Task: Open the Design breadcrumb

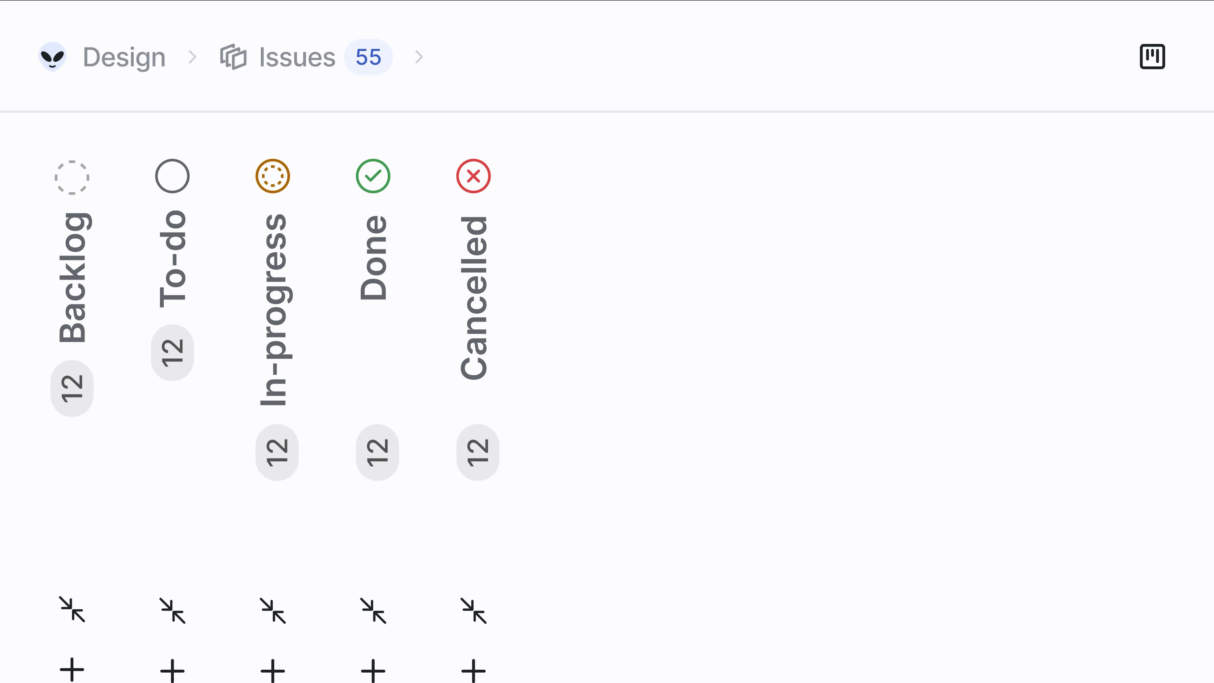Action: (x=124, y=57)
